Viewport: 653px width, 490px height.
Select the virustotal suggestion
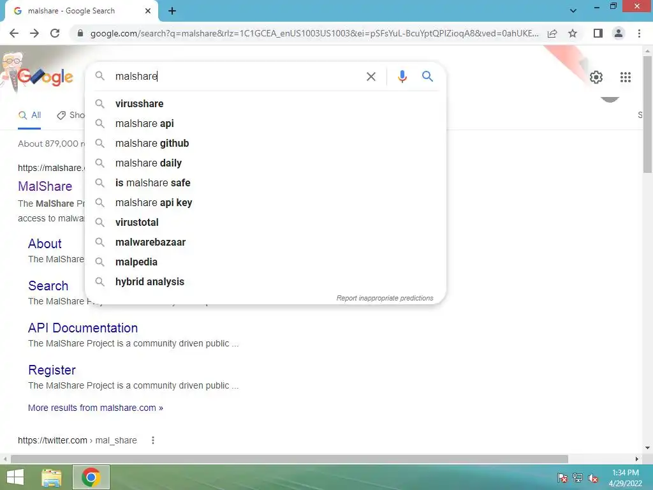coord(265,223)
